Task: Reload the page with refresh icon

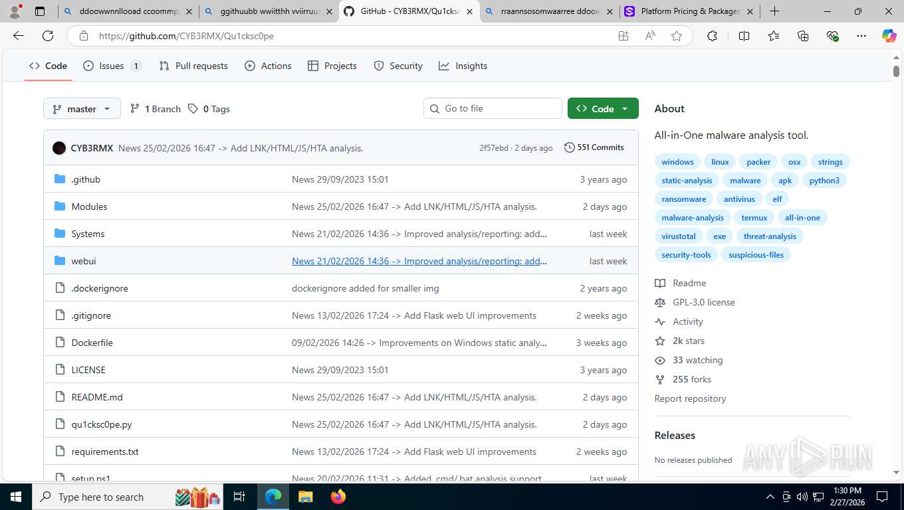Action: coord(48,36)
